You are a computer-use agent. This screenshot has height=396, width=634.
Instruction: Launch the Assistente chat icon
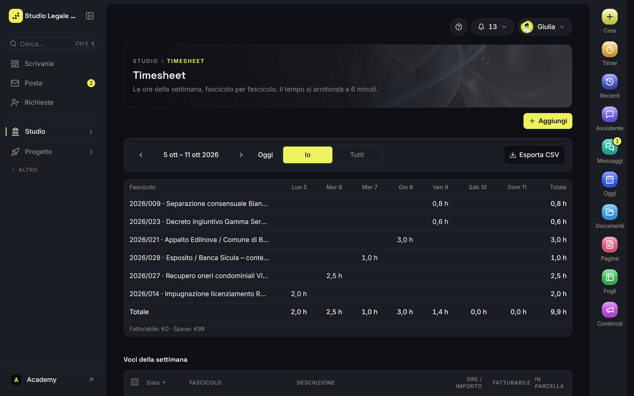pos(610,115)
